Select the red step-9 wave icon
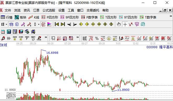 29,24
